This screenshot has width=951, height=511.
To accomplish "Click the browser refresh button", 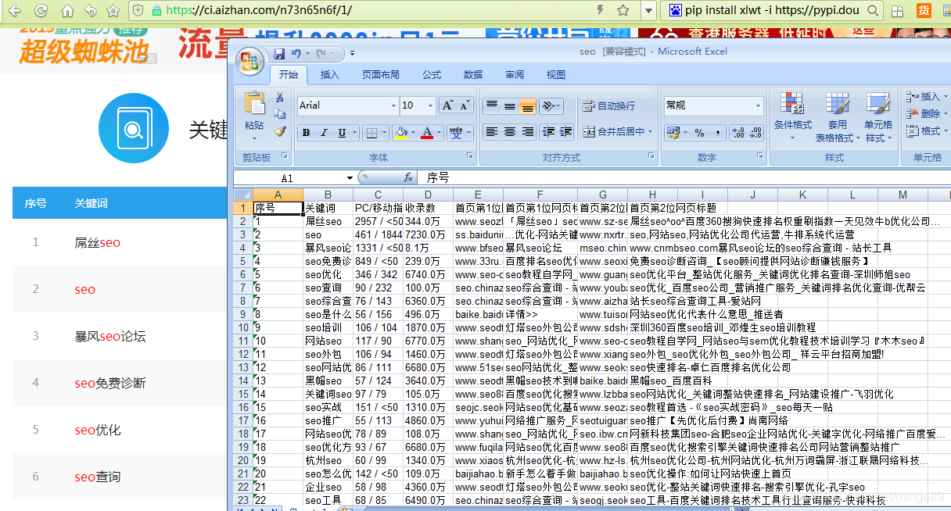I will [x=41, y=11].
